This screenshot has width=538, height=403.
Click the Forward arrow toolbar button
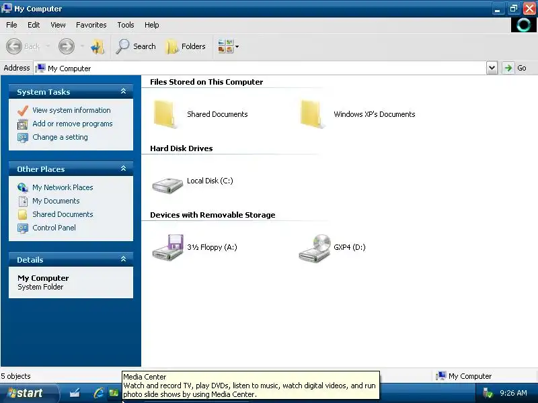[x=66, y=46]
